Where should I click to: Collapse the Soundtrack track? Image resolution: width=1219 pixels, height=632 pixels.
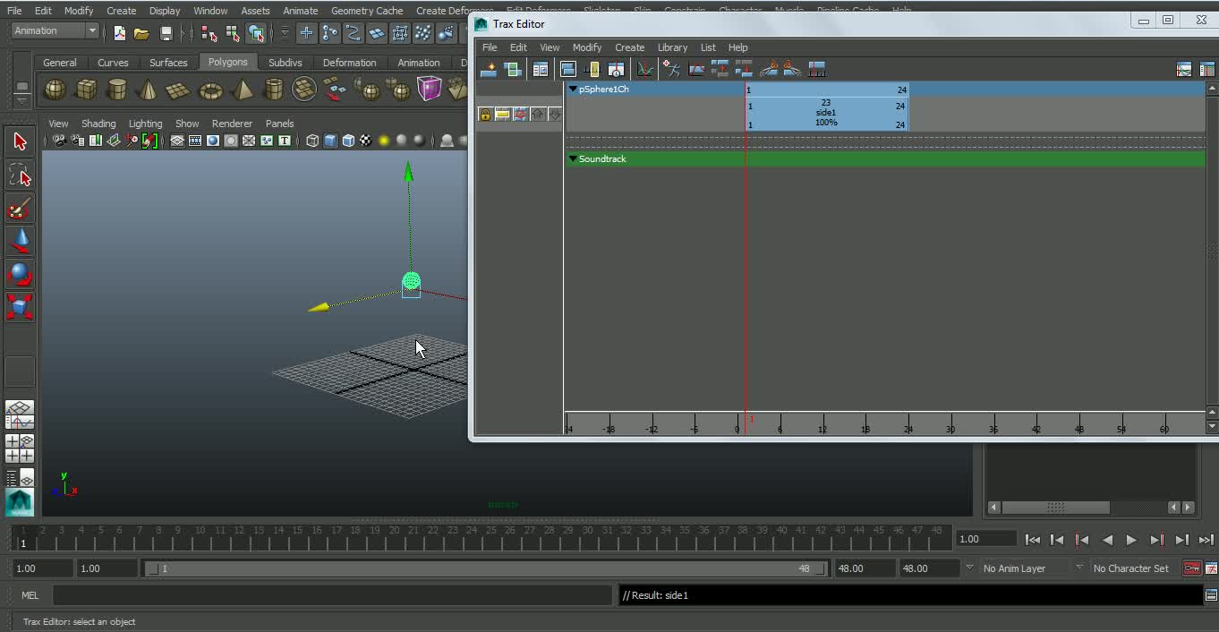(x=573, y=158)
